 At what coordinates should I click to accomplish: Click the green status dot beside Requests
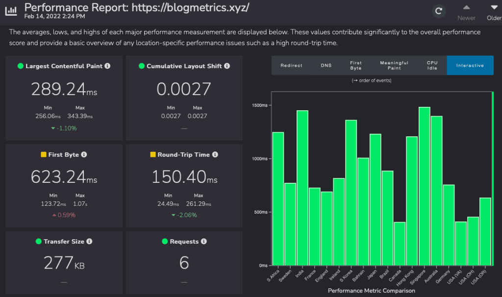165,242
